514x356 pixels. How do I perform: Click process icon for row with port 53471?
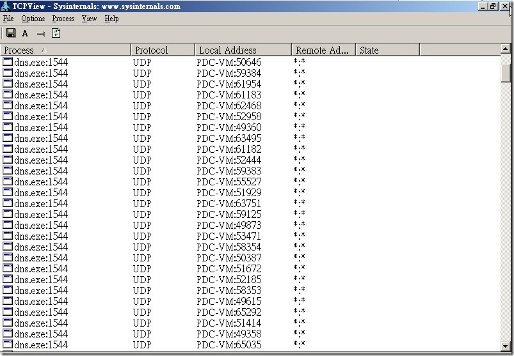8,235
